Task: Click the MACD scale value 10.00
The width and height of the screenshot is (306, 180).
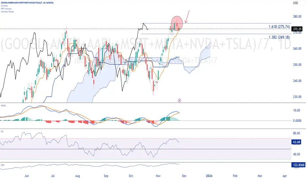Action: [296, 110]
